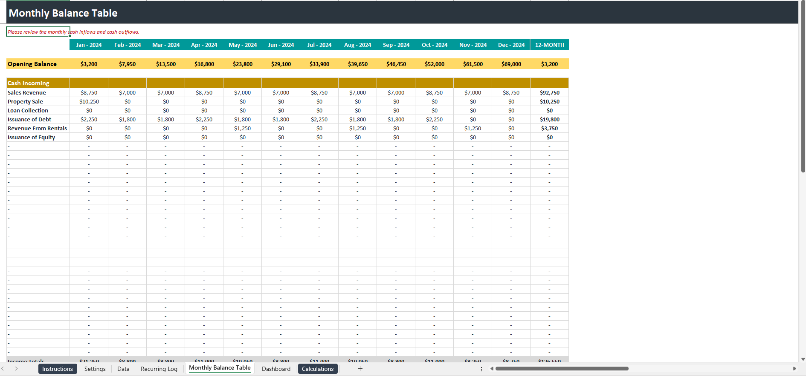The width and height of the screenshot is (806, 376).
Task: Open sheet tab options three-dot icon
Action: [x=481, y=369]
